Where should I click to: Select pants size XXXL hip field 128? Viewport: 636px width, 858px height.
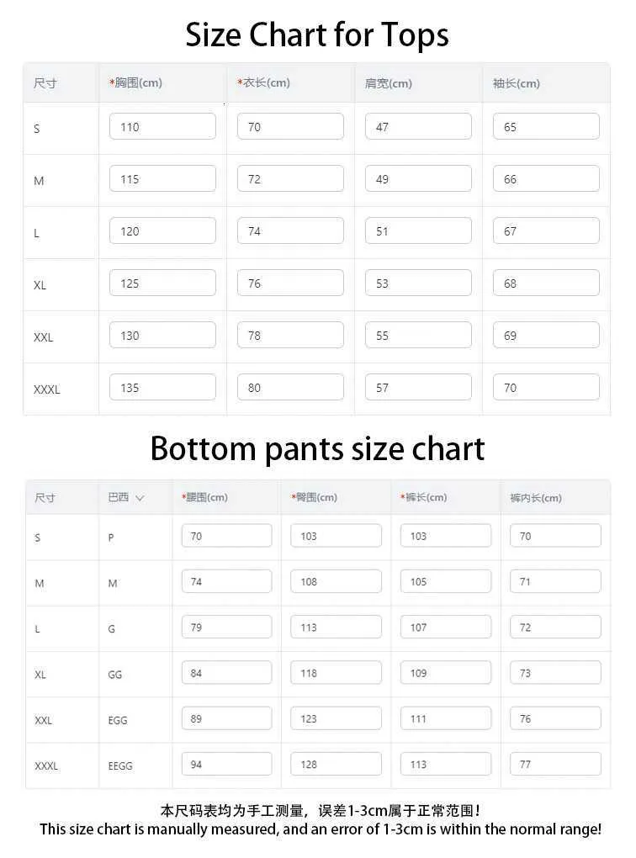click(x=336, y=765)
